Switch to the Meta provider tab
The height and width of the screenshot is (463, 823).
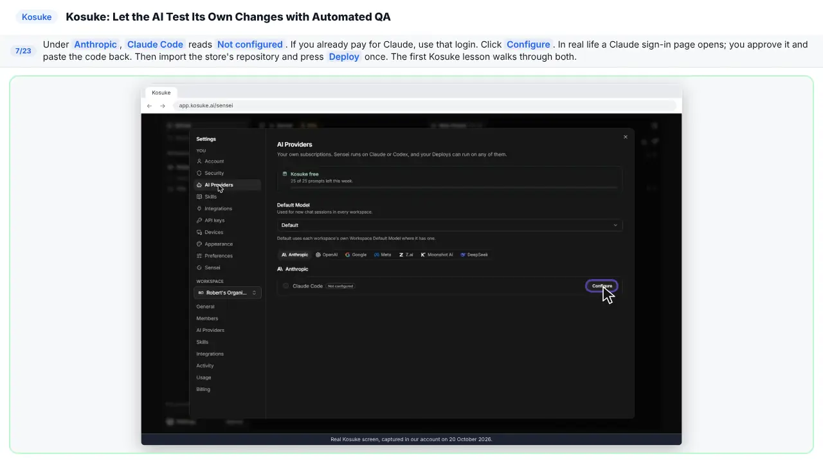click(383, 255)
